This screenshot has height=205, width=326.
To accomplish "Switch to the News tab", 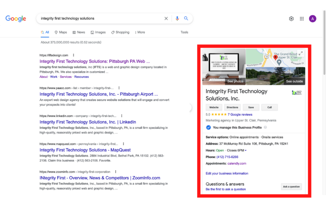I will click(x=79, y=32).
